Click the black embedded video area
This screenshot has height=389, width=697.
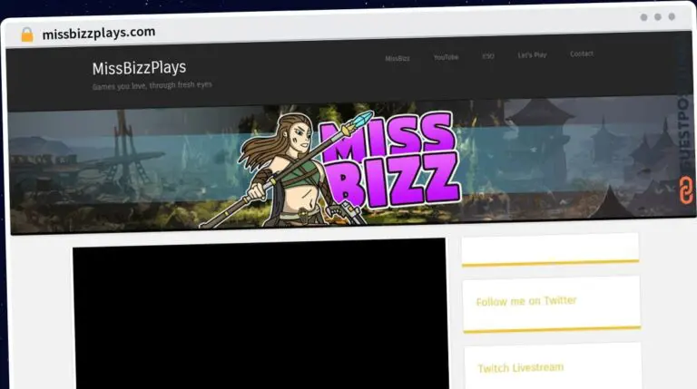260,315
